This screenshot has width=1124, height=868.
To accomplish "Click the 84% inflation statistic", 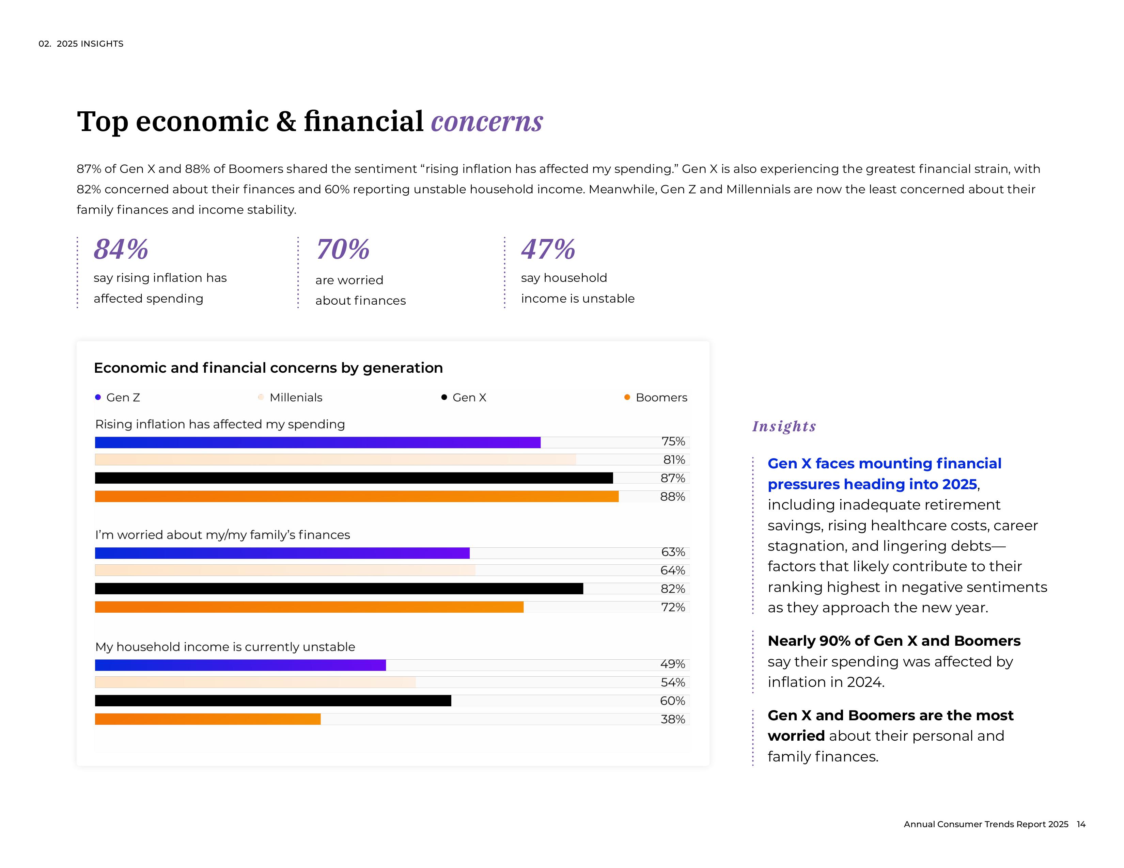I will [x=121, y=250].
